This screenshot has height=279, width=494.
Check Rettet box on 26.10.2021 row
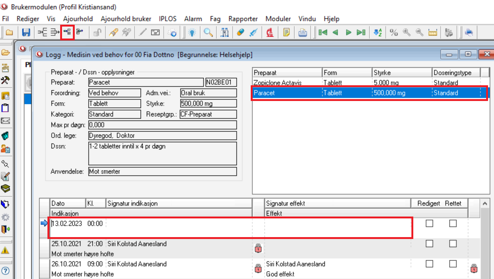coord(453,264)
